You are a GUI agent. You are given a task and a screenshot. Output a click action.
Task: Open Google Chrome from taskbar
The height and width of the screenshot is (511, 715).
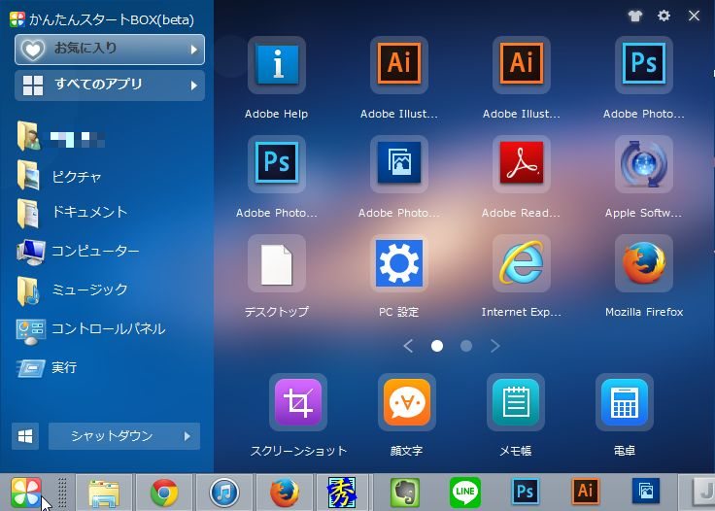[x=164, y=493]
